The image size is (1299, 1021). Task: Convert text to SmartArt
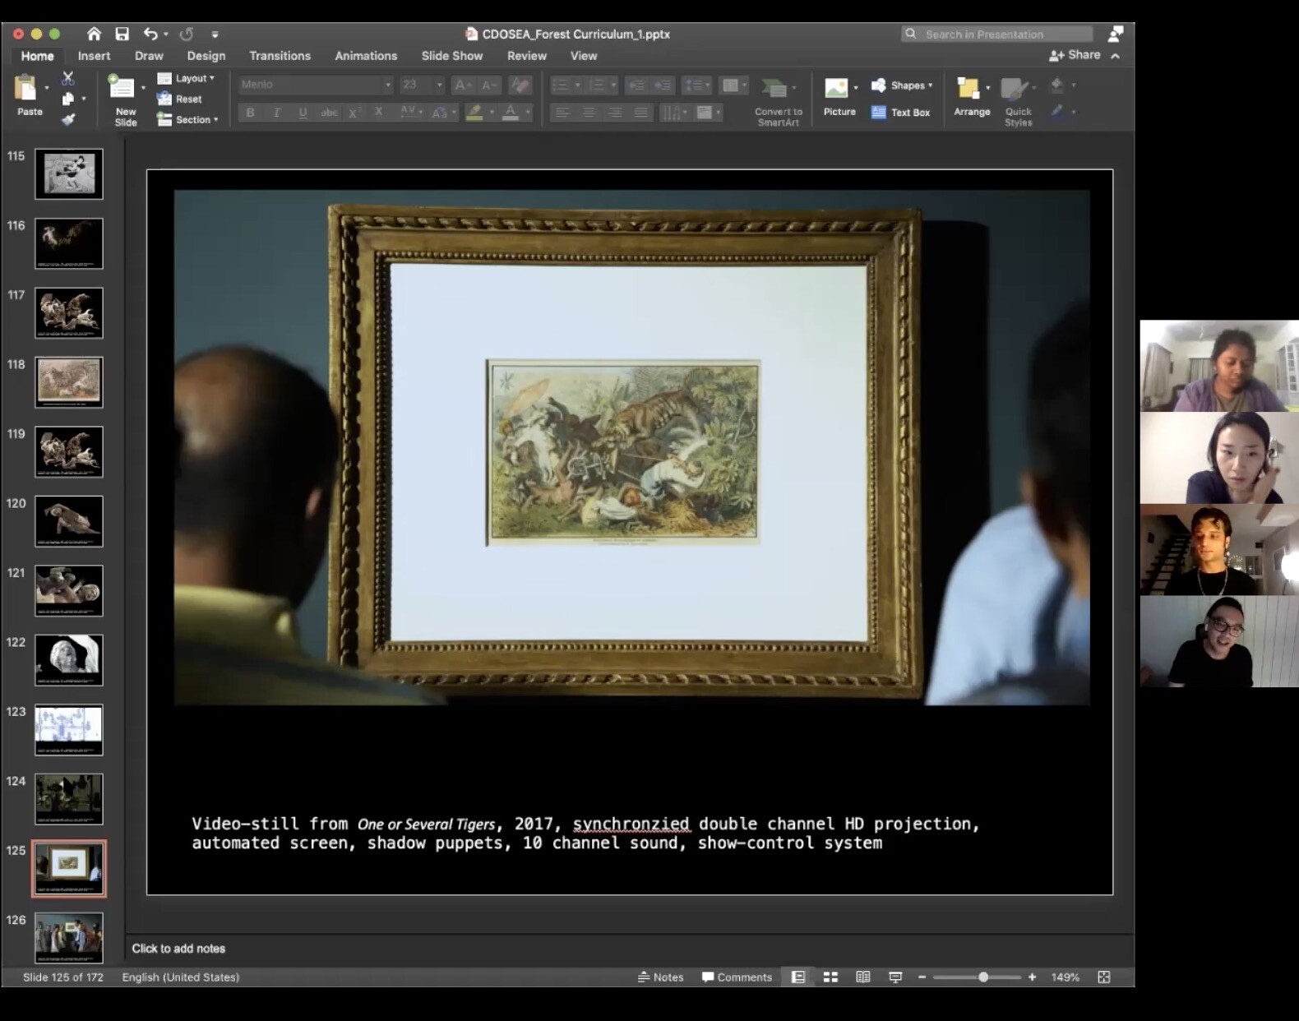[x=778, y=102]
